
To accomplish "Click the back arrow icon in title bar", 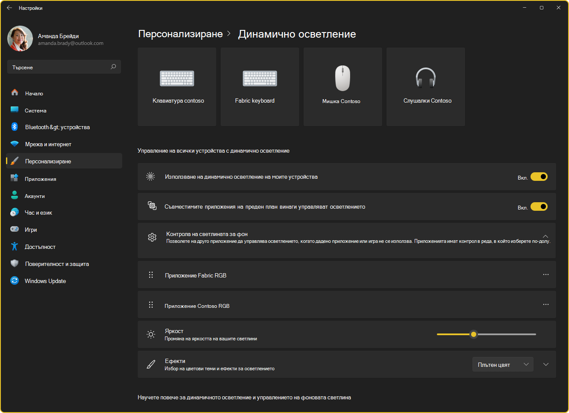I will tap(9, 8).
